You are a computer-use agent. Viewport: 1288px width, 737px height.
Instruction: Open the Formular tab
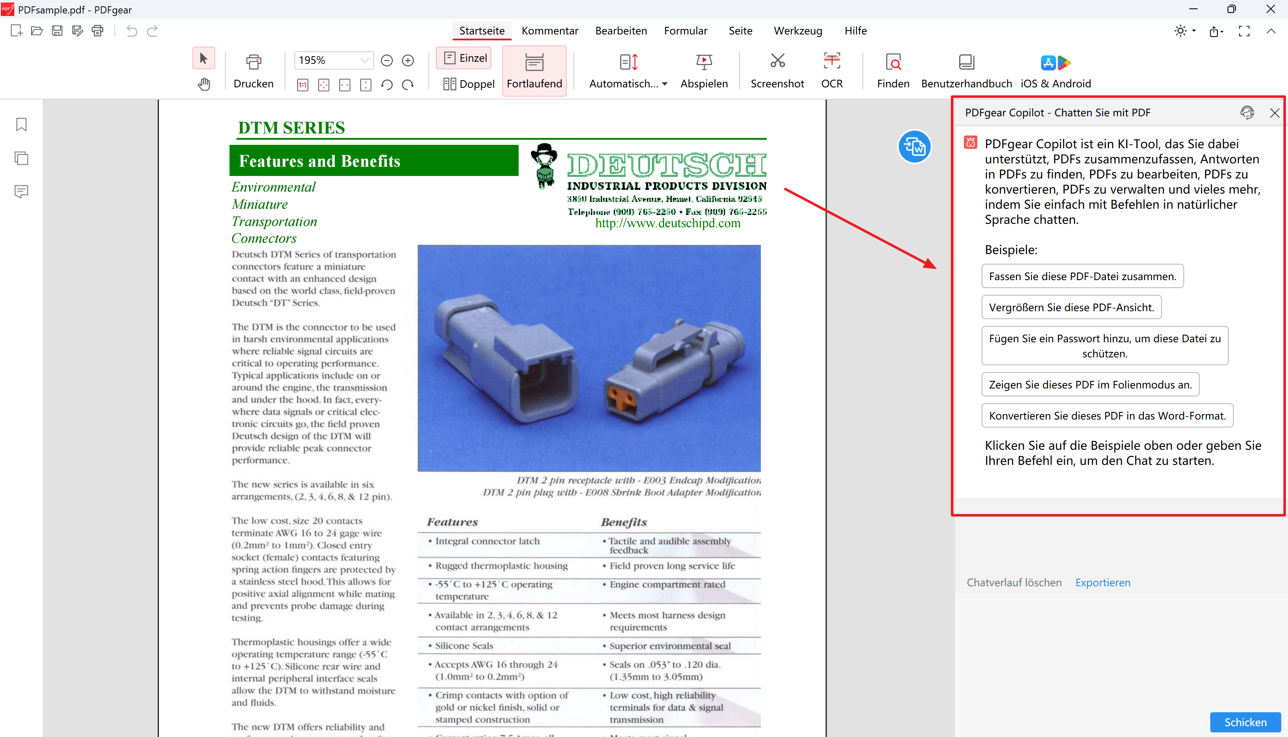point(686,31)
